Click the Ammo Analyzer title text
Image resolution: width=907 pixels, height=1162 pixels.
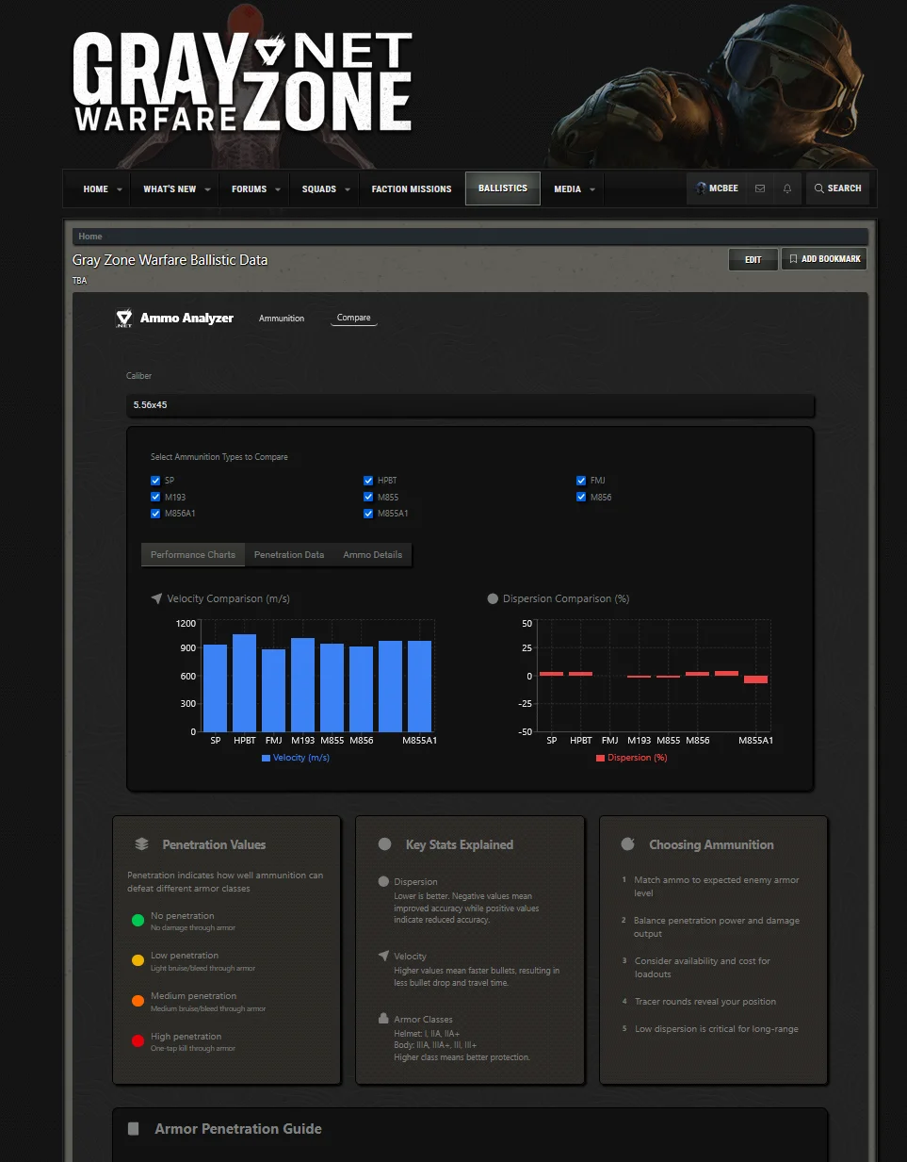click(186, 319)
